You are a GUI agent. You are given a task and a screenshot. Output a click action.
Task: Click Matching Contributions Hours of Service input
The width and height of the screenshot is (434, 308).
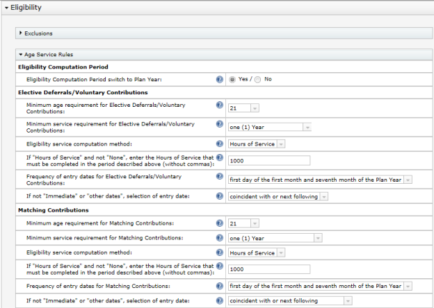pyautogui.click(x=269, y=269)
